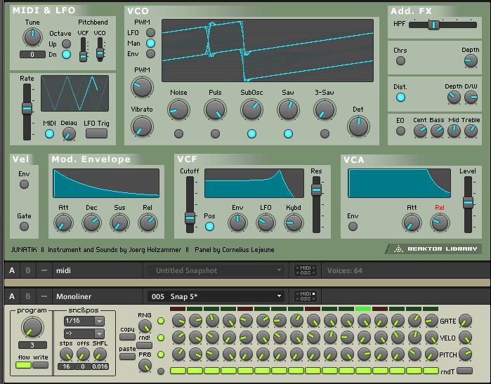Click the Puls level knob
Viewport: 491px width, 384px height.
click(215, 110)
